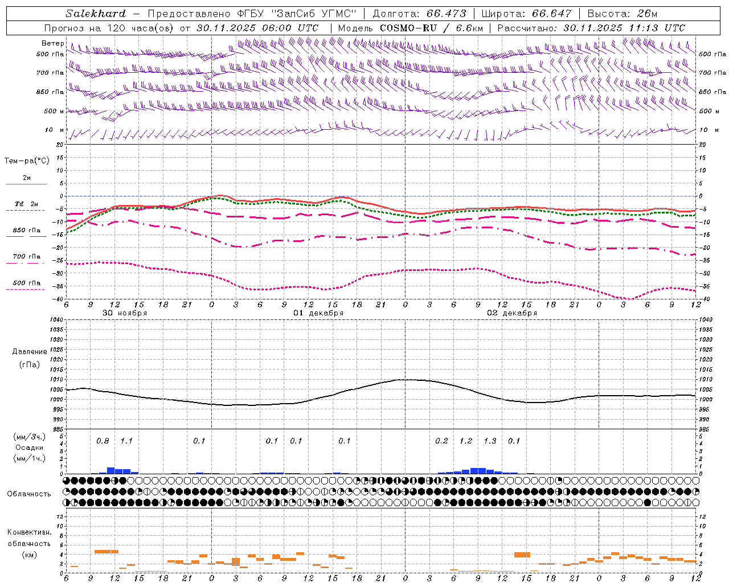Viewport: 729px width, 583px height.
Task: Select the 500 гПа temperature legend entry
Action: [x=27, y=282]
